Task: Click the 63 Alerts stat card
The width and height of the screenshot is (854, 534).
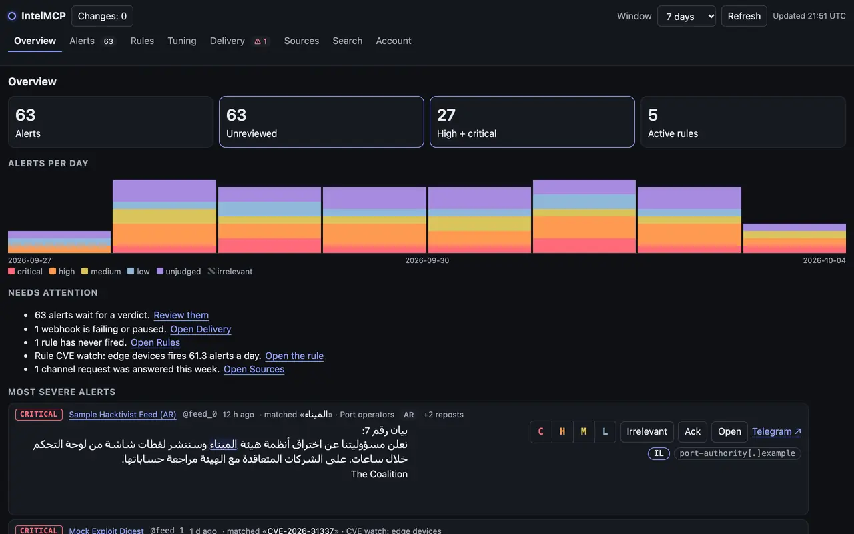Action: click(x=111, y=121)
